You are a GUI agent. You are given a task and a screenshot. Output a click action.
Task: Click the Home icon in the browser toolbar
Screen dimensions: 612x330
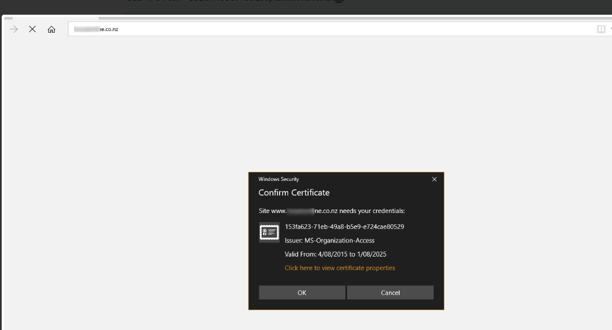(52, 29)
